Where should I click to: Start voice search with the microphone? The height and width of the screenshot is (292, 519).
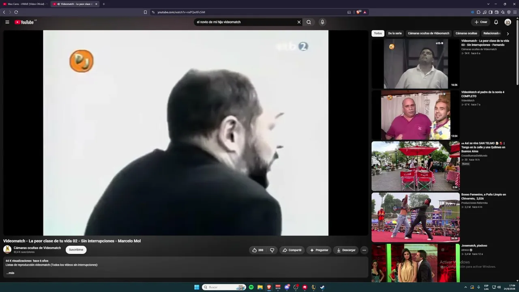[x=322, y=22]
